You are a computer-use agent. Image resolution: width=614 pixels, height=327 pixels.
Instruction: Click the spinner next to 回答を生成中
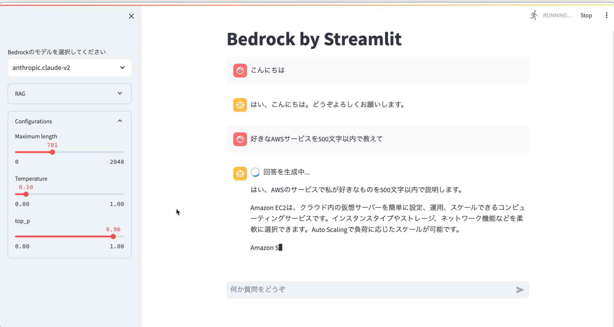click(x=255, y=172)
